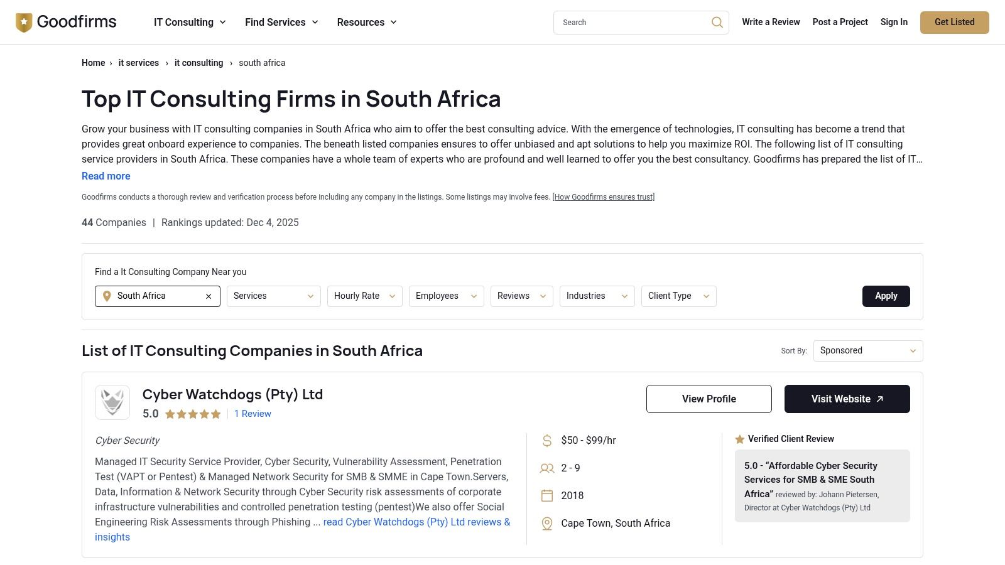The height and width of the screenshot is (565, 1005).
Task: Open the Resources menu
Action: tap(367, 23)
